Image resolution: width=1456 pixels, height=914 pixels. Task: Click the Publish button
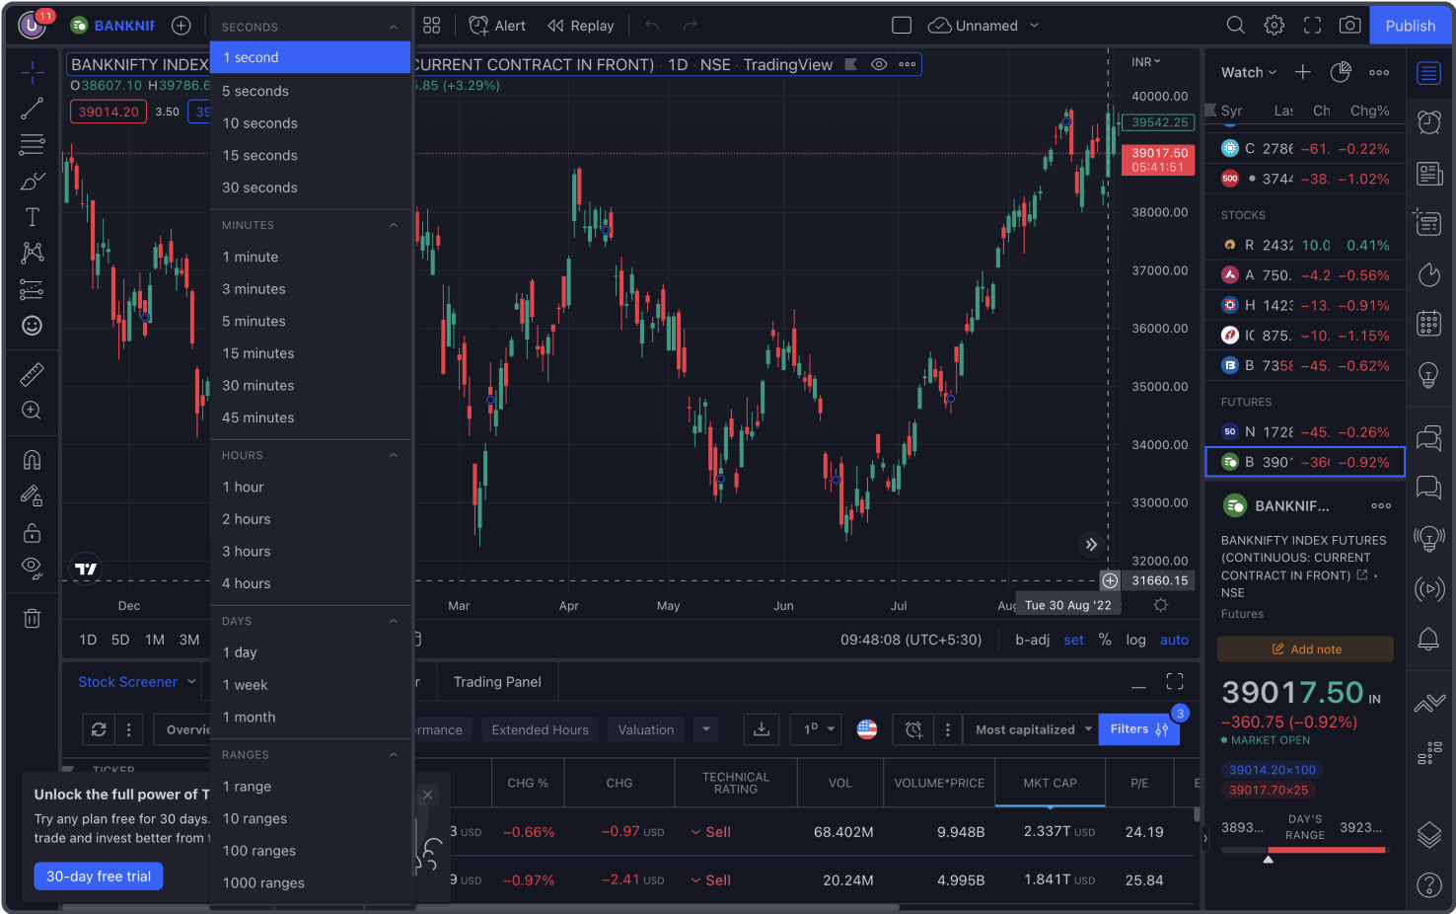1411,26
